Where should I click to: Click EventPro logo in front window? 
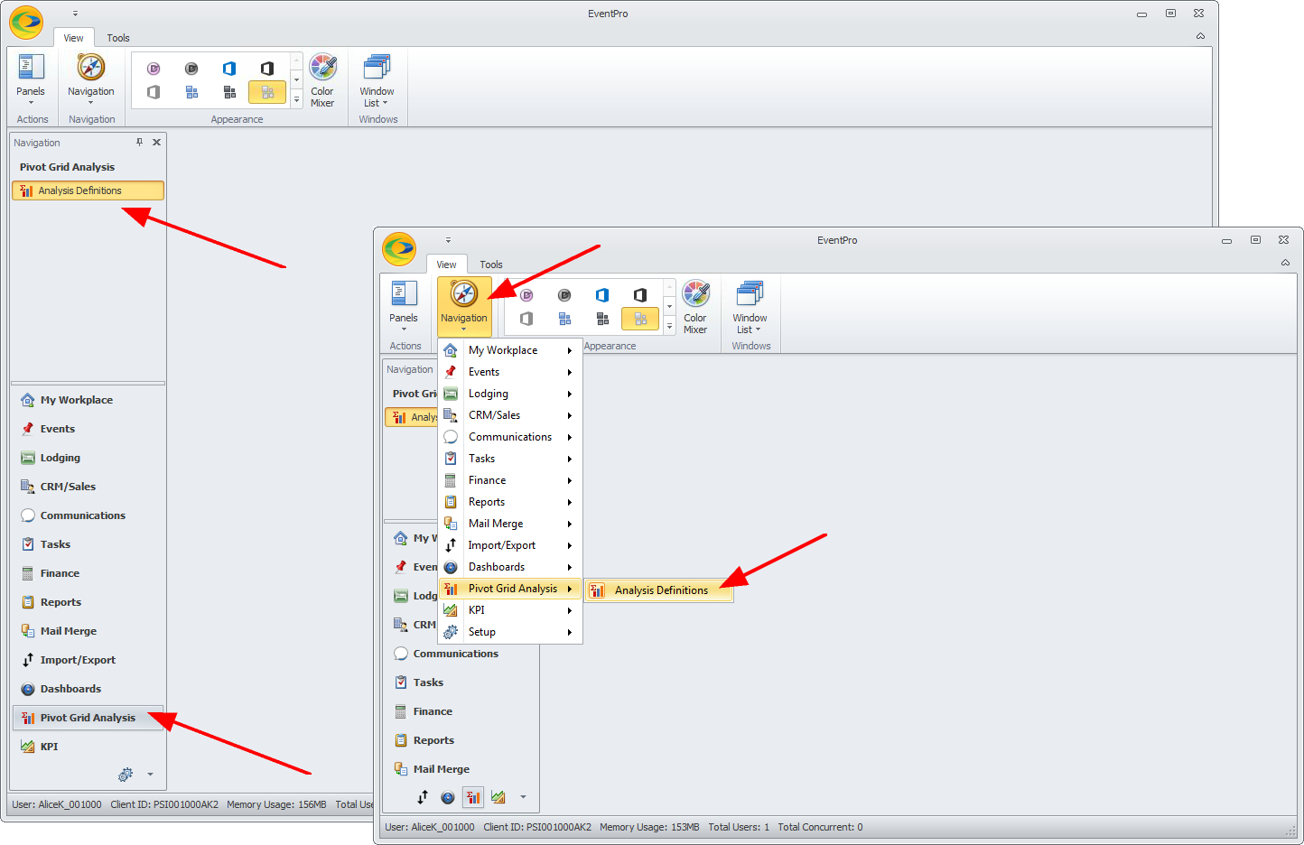pos(399,249)
